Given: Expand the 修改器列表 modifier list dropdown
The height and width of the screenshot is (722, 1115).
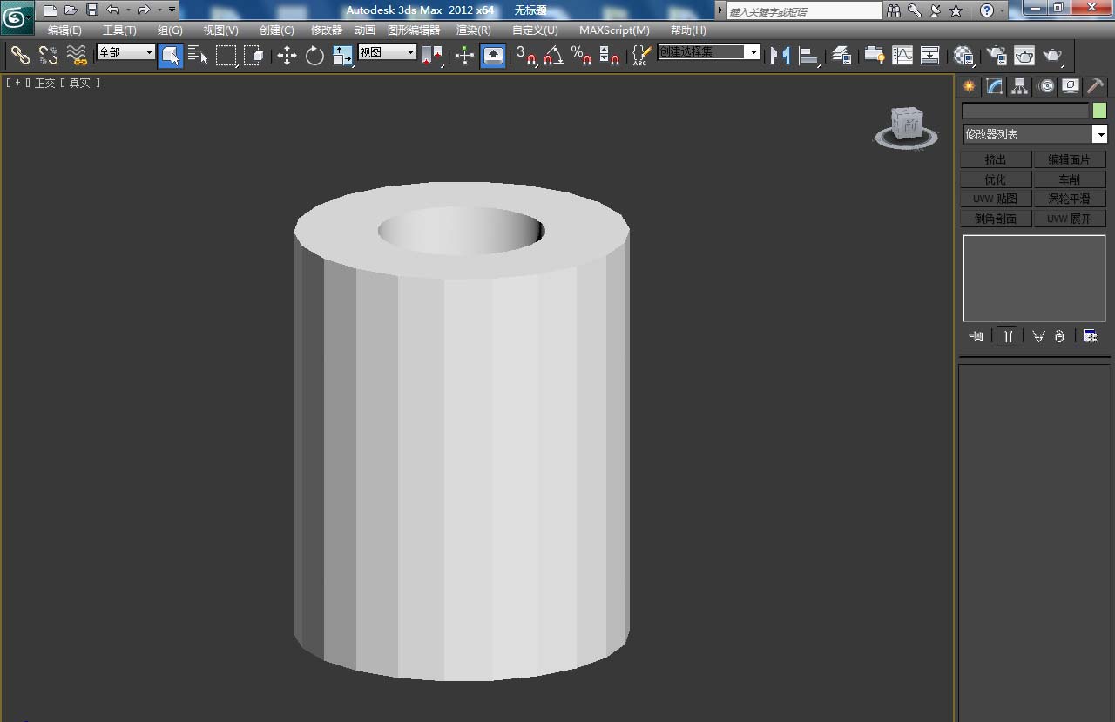Looking at the screenshot, I should tap(1100, 134).
